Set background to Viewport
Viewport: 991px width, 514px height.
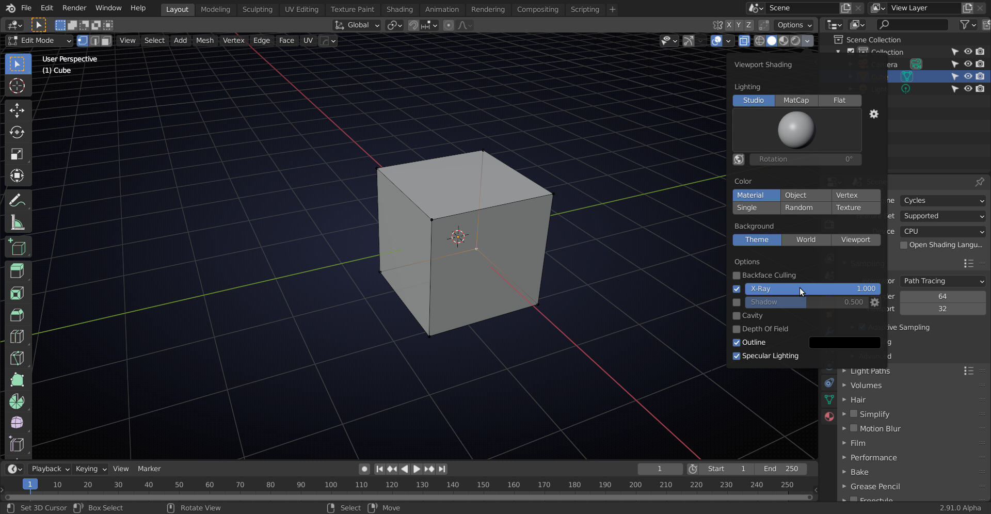pyautogui.click(x=856, y=240)
